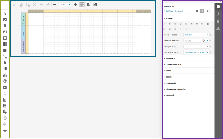Viewport: 223px width, 139px height.
Task: Select the Table control in the toolbox
Action: tap(5, 44)
